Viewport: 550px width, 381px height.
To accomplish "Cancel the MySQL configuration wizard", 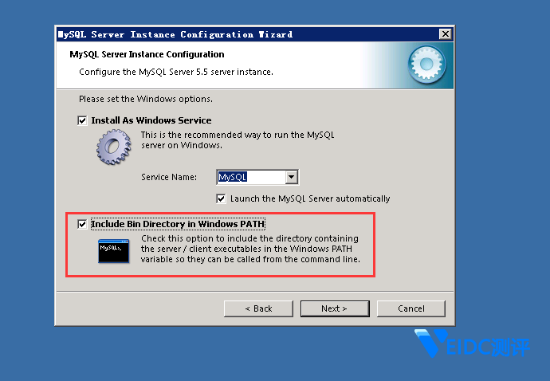I will (411, 308).
